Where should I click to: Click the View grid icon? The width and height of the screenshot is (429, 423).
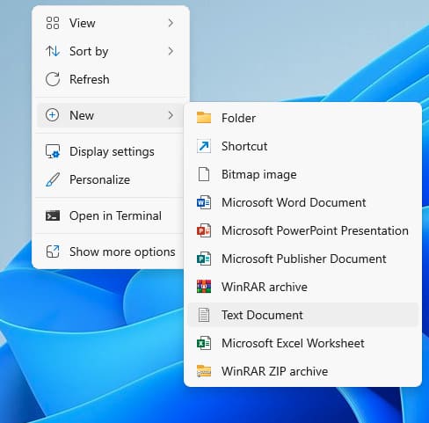coord(53,23)
